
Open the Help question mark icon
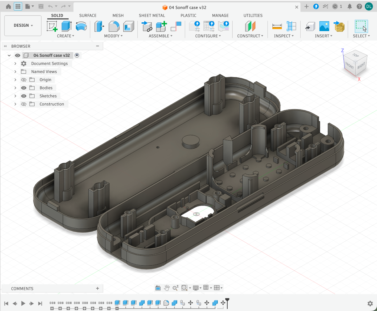tap(359, 6)
